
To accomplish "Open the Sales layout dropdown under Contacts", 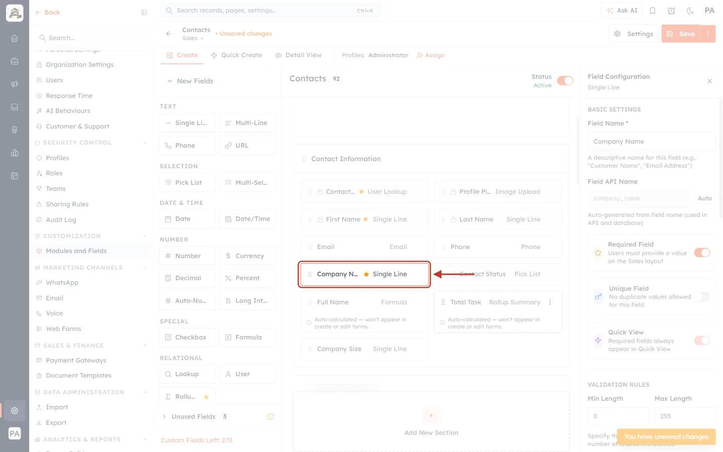I will 193,38.
